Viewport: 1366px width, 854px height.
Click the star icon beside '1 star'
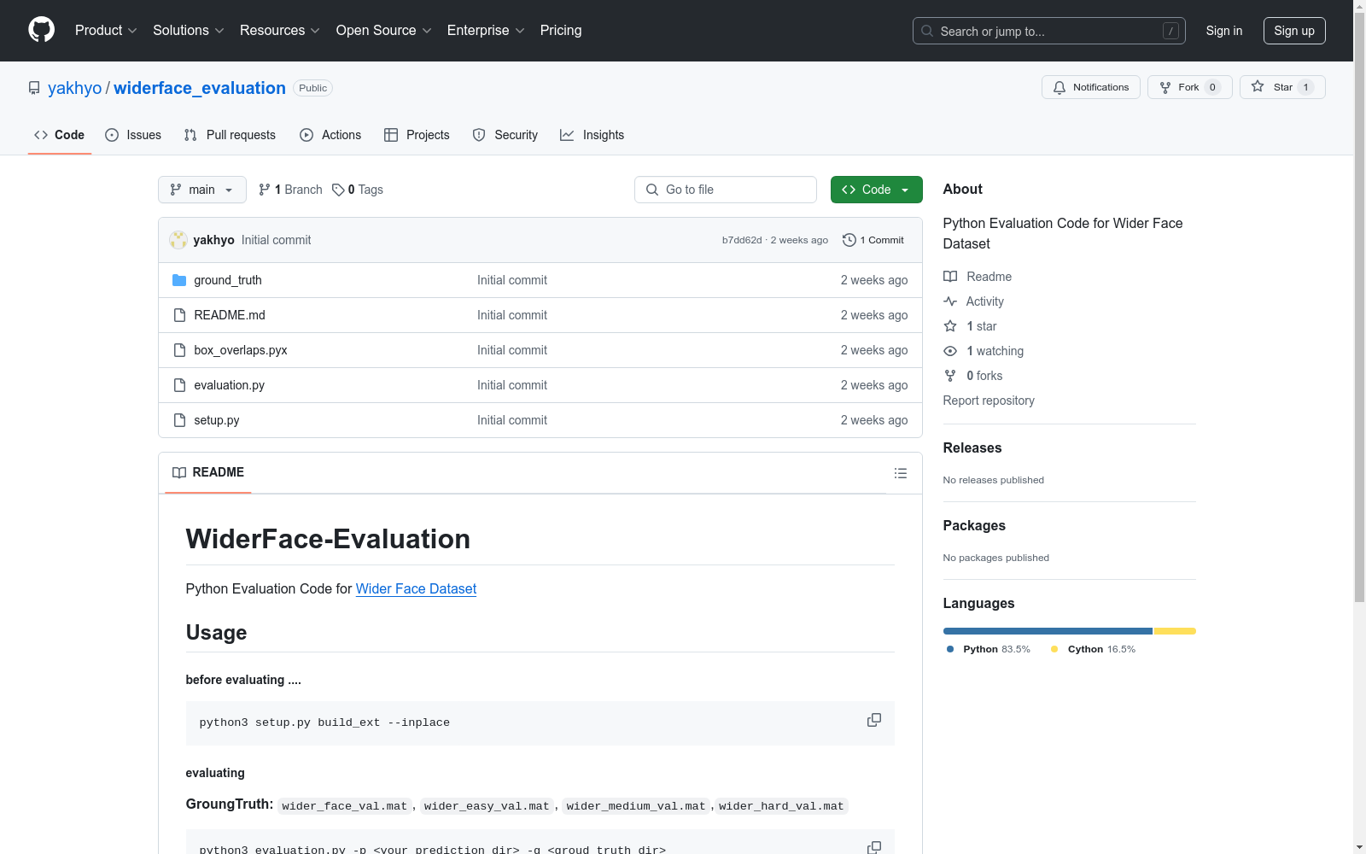[950, 326]
